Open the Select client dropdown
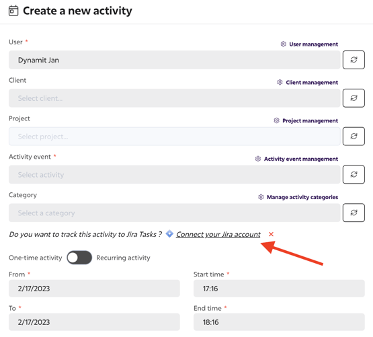 [x=174, y=98]
